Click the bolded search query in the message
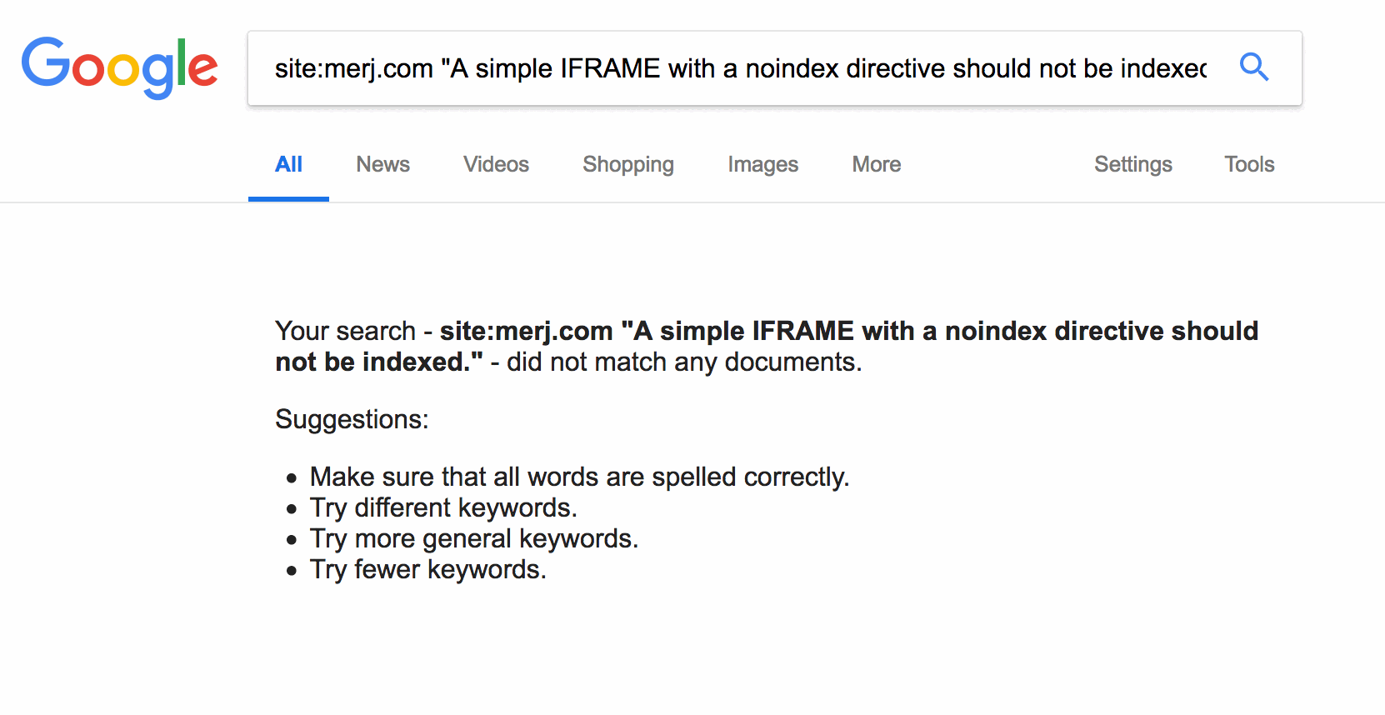 tap(848, 331)
